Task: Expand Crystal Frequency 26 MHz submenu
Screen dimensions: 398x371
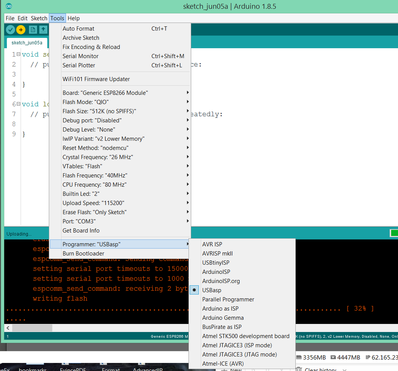Action: (x=120, y=157)
